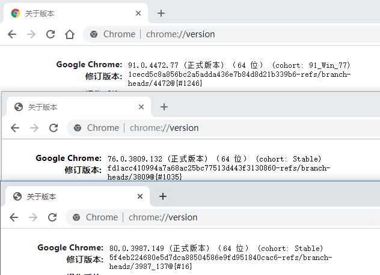Open a new tab in the Chrome 80 window
Screen dimensions: 380x275
coord(162,196)
